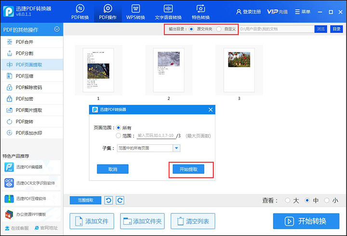Image resolution: width=347 pixels, height=236 pixels.
Task: Open 官网地址 link
Action: tap(46, 228)
